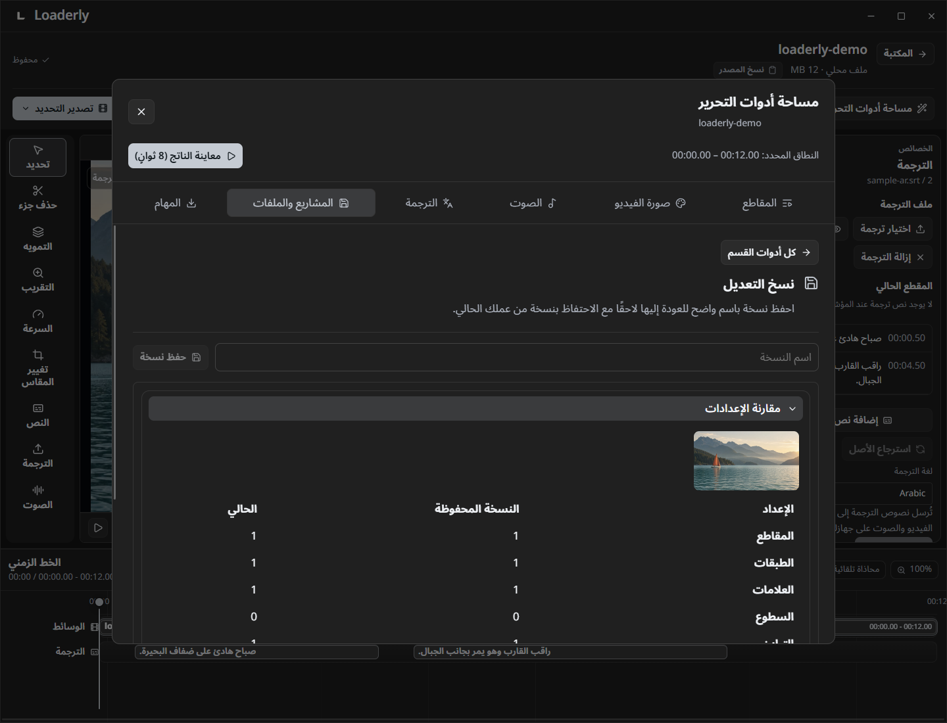This screenshot has width=947, height=723.
Task: Open the الترجمة tab in the dialog
Action: click(429, 203)
